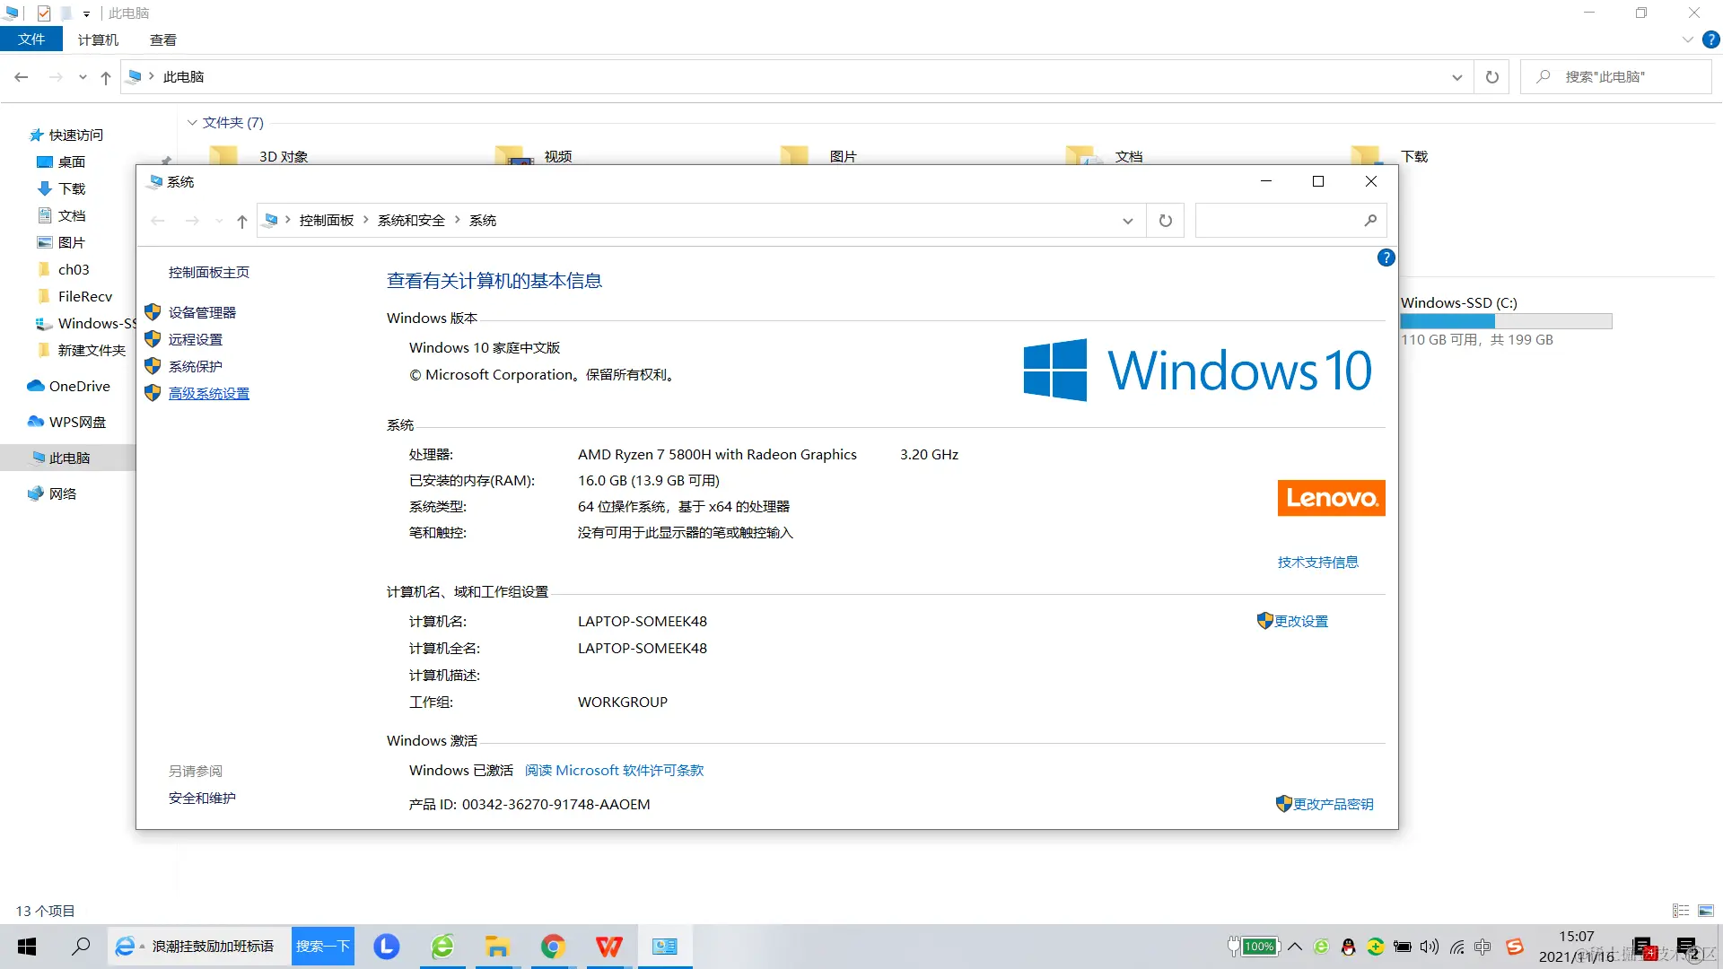Open Advanced system settings link
Image resolution: width=1723 pixels, height=969 pixels.
click(208, 393)
